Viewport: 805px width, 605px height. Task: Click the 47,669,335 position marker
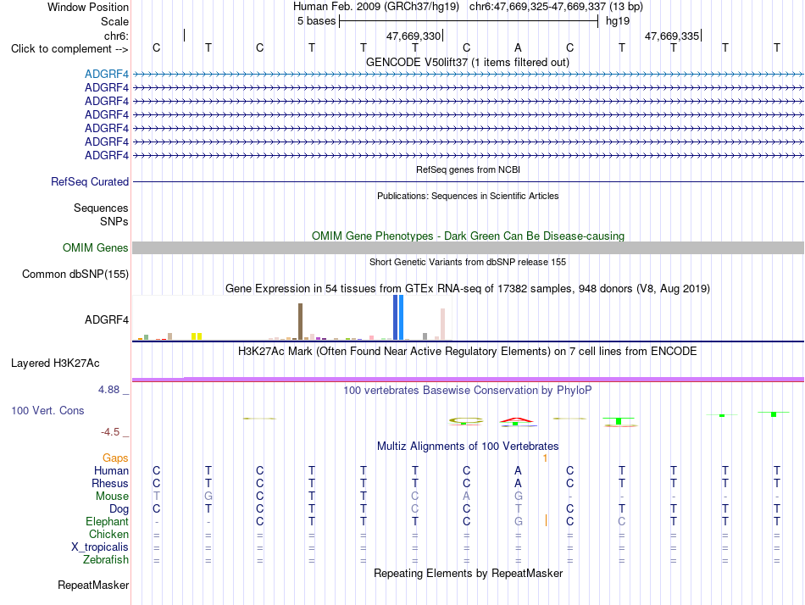coord(673,36)
